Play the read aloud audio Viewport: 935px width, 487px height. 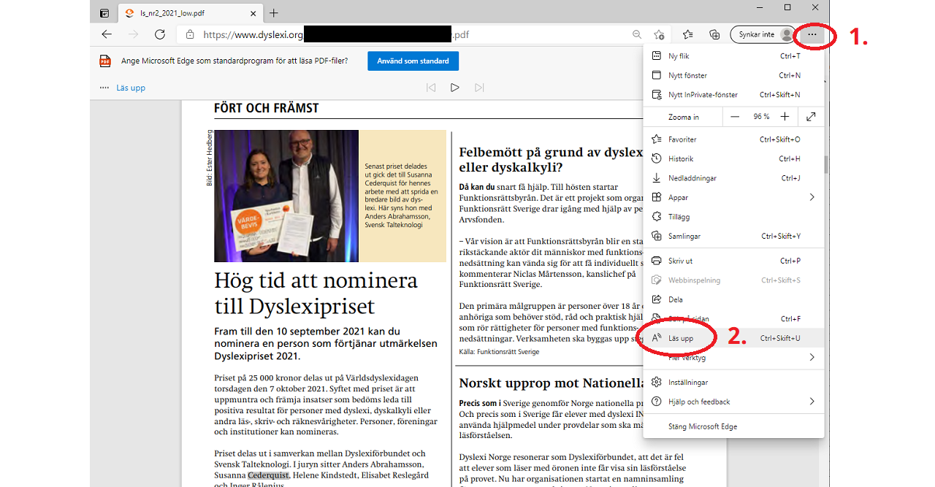click(x=454, y=88)
